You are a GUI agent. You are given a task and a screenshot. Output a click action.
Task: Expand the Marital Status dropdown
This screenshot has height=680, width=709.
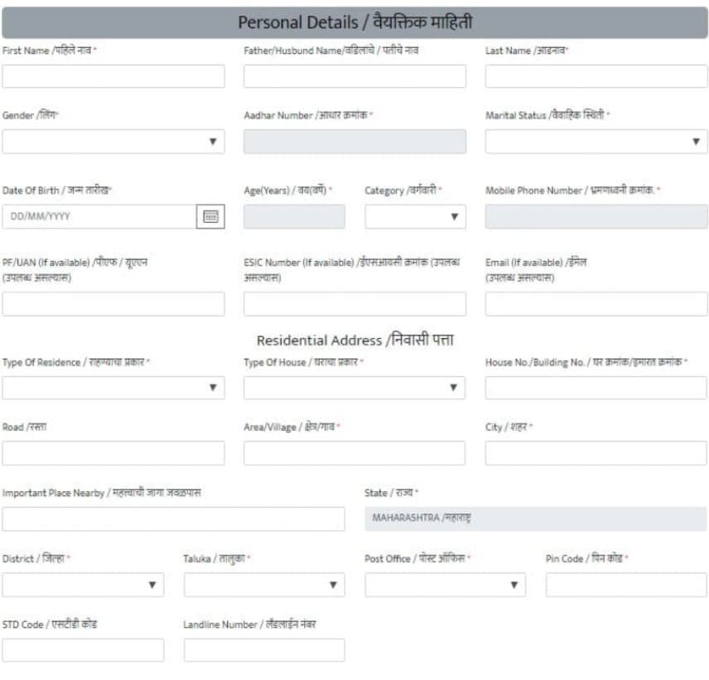(596, 142)
